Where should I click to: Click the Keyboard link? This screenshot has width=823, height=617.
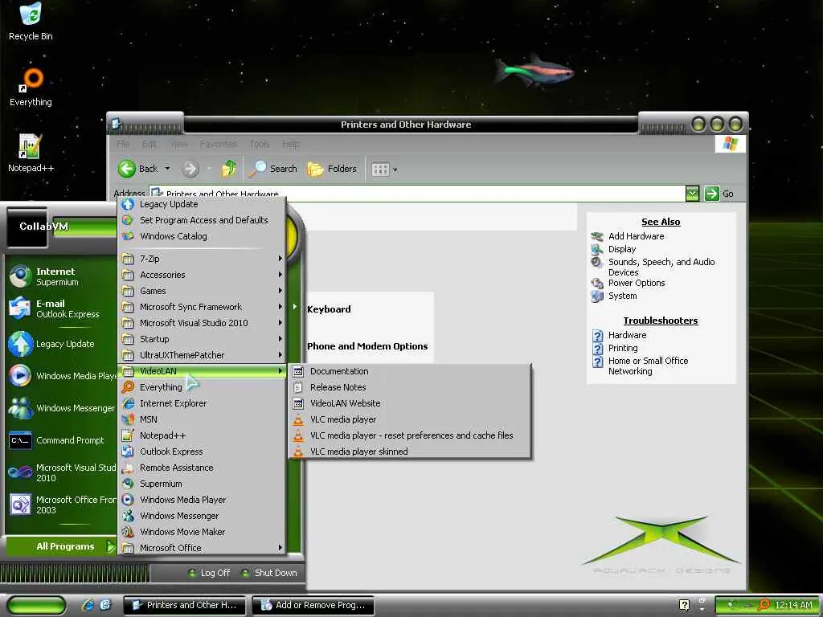point(329,309)
